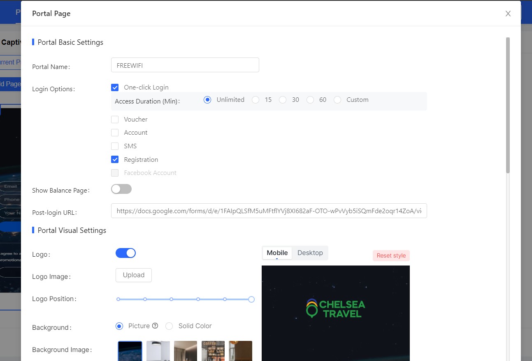Click the Logo Position slider handle
532x361 pixels.
tap(251, 299)
